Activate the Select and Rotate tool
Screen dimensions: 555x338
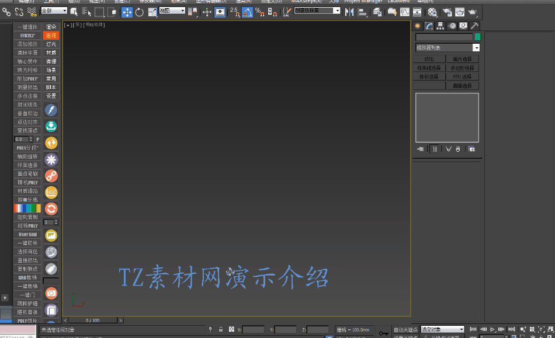point(140,12)
